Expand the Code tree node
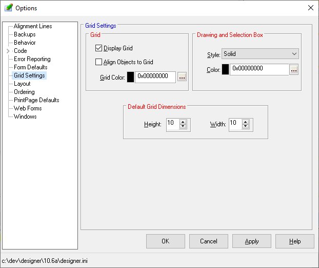The height and width of the screenshot is (268, 319). 8,51
